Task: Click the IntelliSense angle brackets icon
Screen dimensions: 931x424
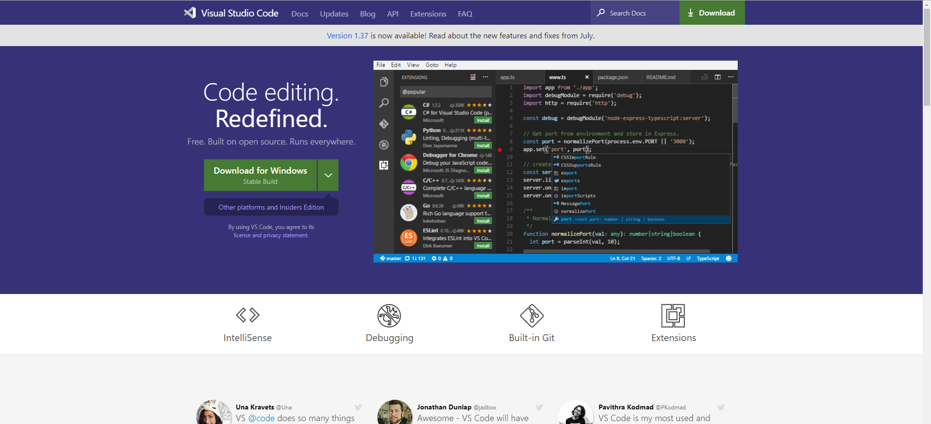Action: 248,315
